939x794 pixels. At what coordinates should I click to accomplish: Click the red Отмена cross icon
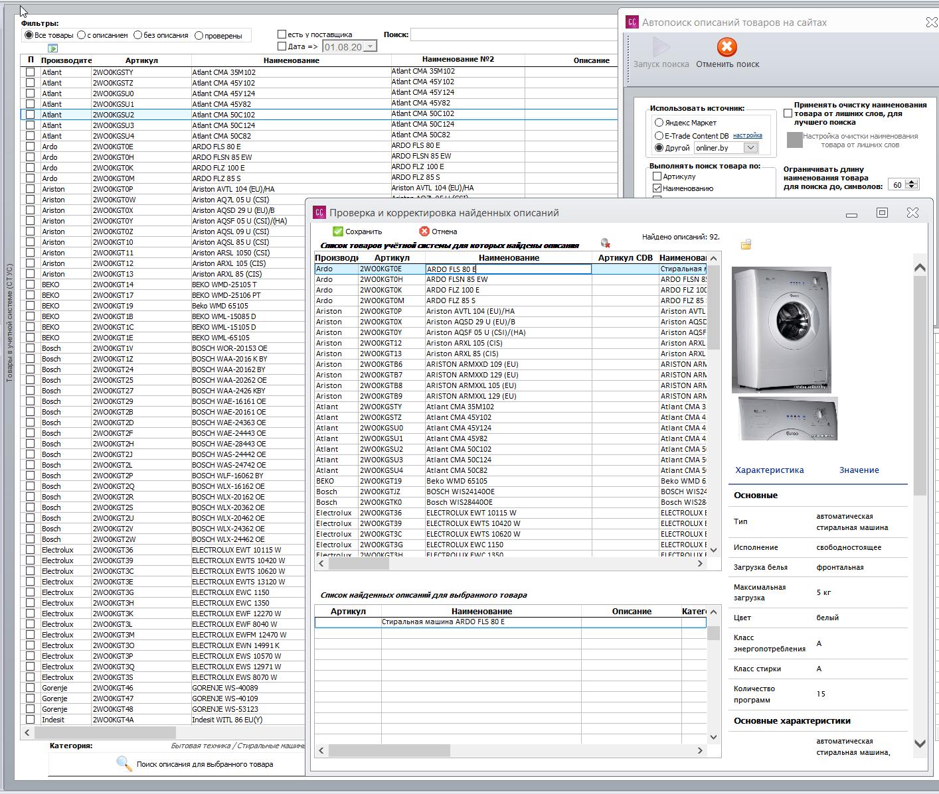coord(424,232)
